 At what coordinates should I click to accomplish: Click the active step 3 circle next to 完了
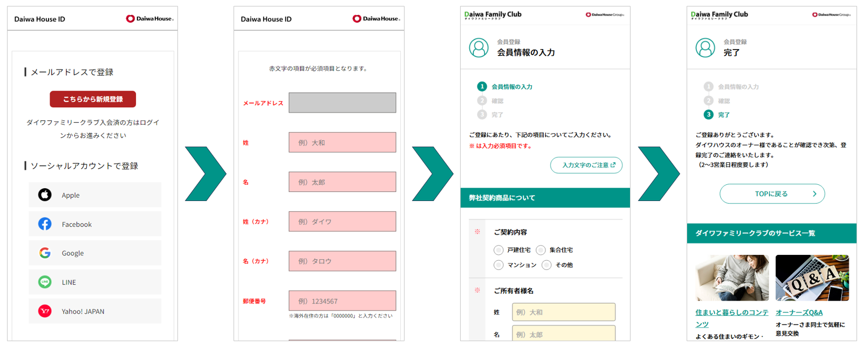point(709,114)
